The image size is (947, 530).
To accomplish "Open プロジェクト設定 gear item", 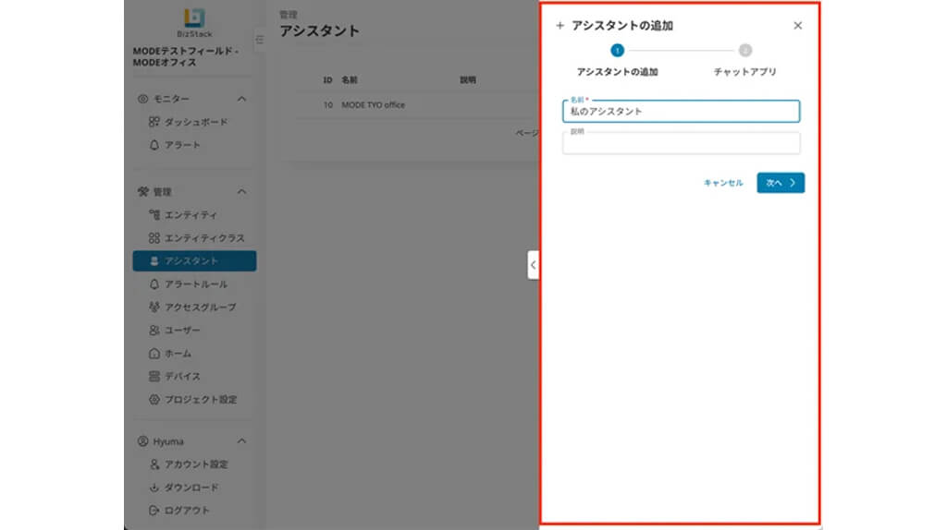I will (x=200, y=400).
